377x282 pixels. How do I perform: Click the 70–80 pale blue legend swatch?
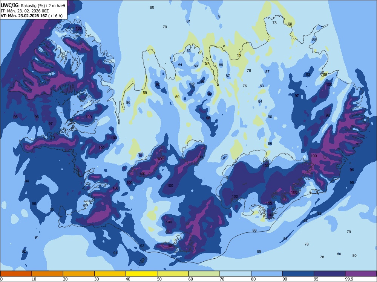coord(235,274)
